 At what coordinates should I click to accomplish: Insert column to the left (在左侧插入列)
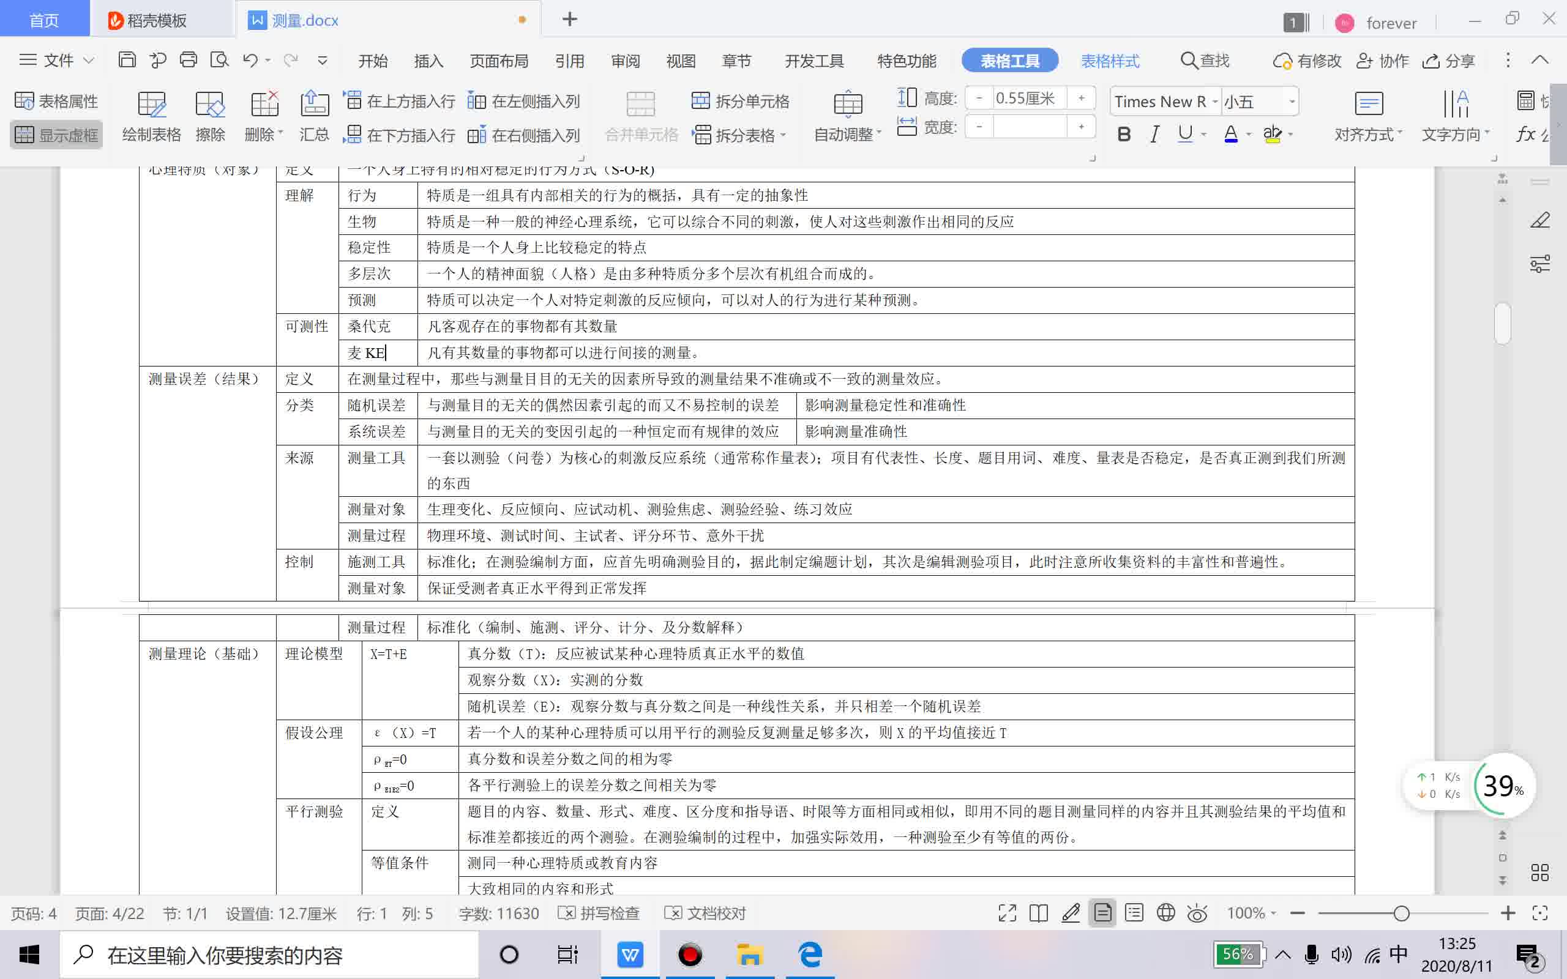click(x=523, y=101)
